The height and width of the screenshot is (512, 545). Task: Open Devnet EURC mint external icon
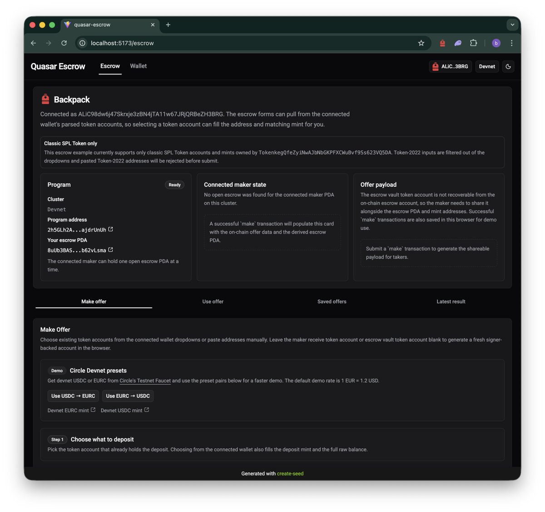[93, 410]
